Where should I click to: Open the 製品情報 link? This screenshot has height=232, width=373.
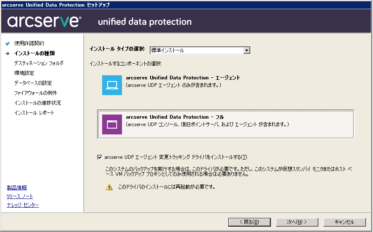tap(17, 188)
